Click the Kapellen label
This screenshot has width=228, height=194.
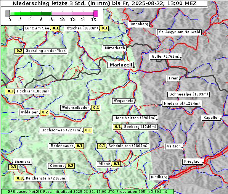click(x=212, y=118)
